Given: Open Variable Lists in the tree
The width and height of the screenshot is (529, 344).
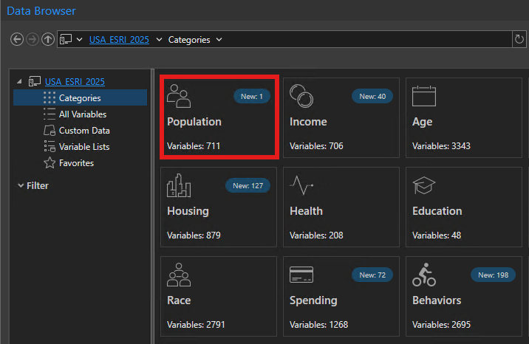Looking at the screenshot, I should pyautogui.click(x=84, y=147).
